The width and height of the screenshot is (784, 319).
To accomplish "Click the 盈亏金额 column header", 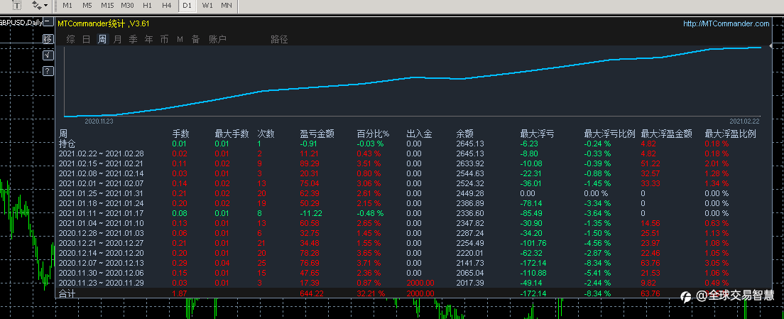I will (x=317, y=134).
